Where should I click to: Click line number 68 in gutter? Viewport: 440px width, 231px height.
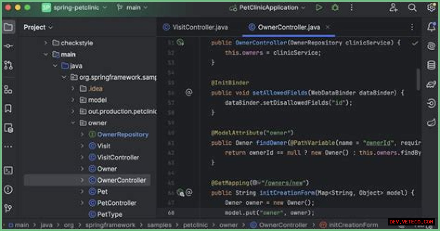click(x=171, y=213)
